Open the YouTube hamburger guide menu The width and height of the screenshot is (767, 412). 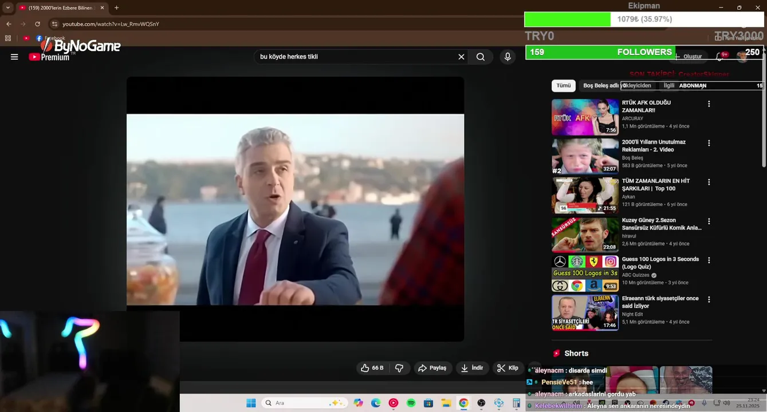tap(14, 57)
